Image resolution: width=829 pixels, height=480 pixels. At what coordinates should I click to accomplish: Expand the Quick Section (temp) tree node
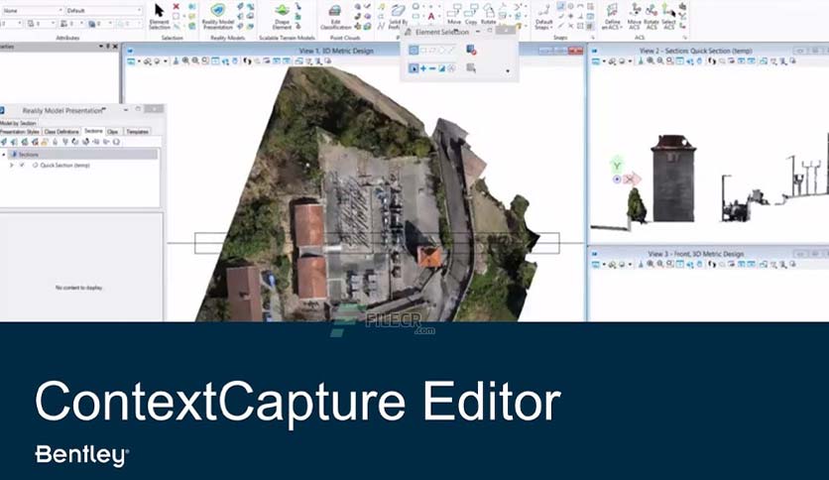(12, 166)
